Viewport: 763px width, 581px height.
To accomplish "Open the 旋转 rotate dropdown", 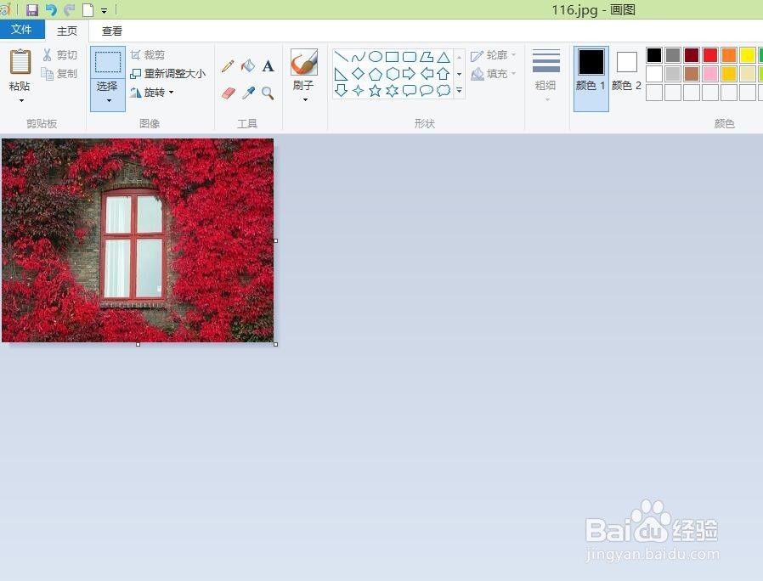I will pyautogui.click(x=152, y=92).
